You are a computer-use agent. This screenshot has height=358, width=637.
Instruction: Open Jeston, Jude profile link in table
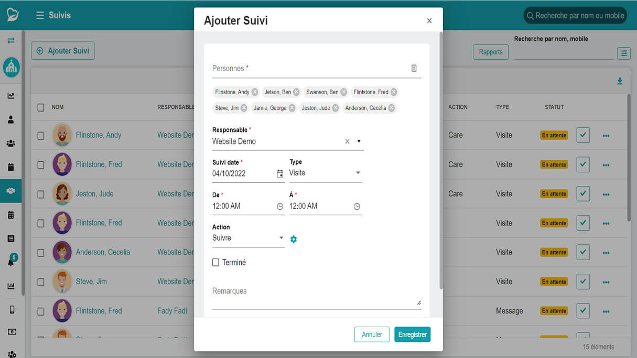tap(95, 194)
